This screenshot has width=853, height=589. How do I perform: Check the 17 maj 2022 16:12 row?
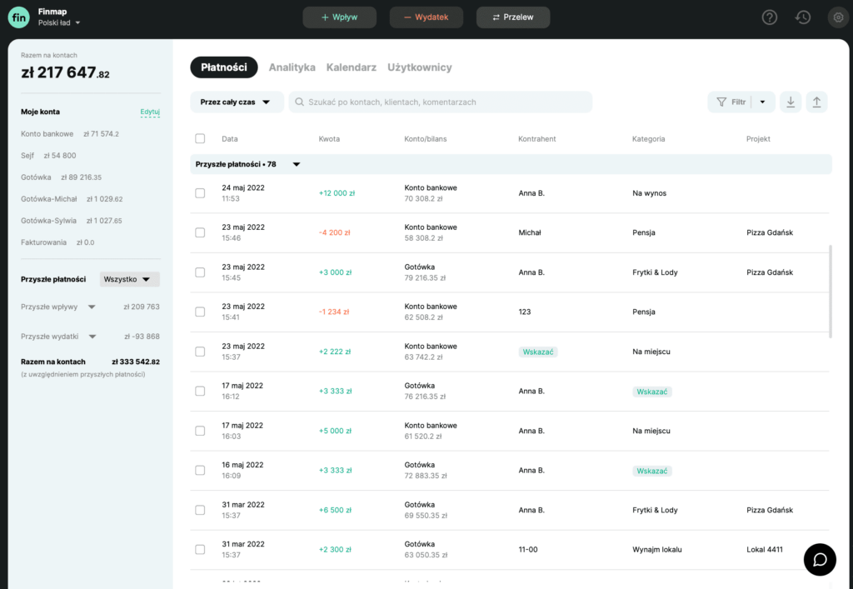(200, 391)
